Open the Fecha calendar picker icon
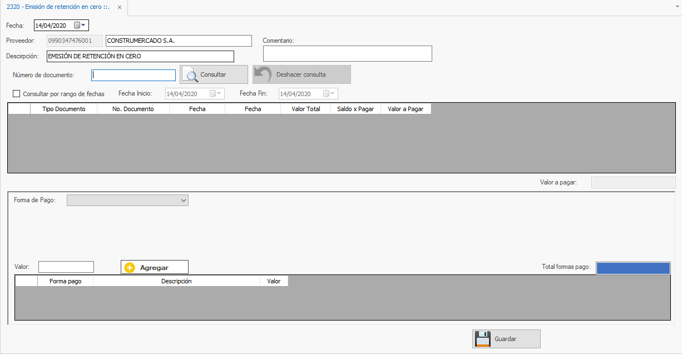This screenshot has height=355, width=682. 80,25
